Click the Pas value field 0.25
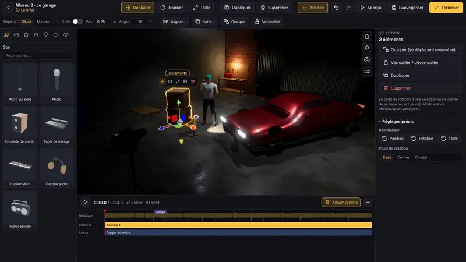The height and width of the screenshot is (262, 466). pos(102,22)
